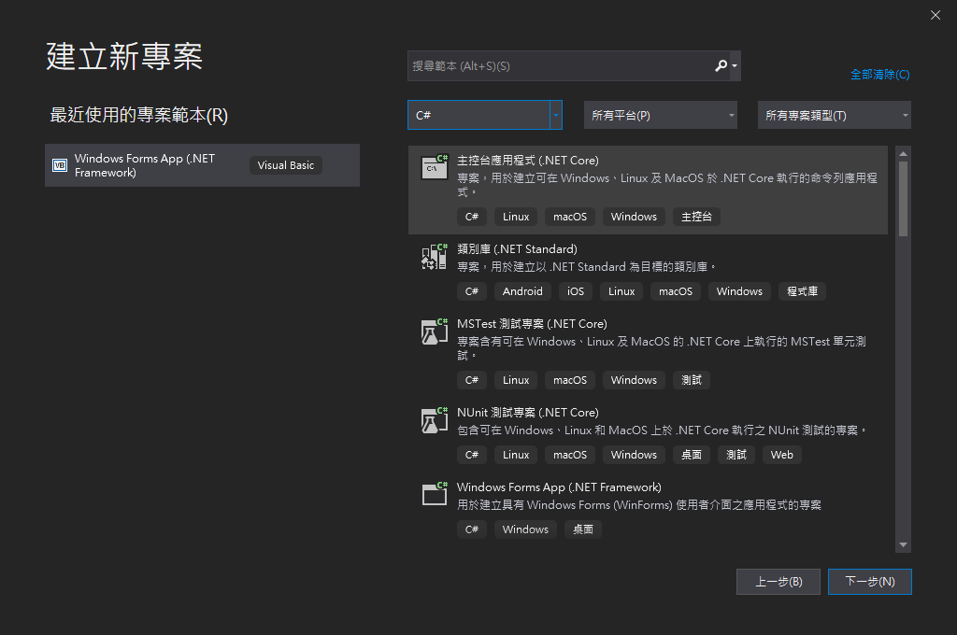
Task: Click the C# tag on class library template
Action: (472, 291)
